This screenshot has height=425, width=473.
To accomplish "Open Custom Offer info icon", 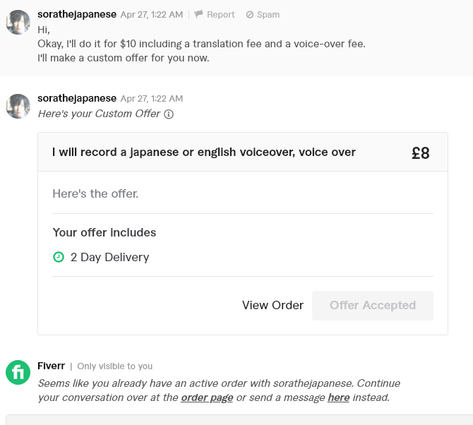I will [169, 114].
